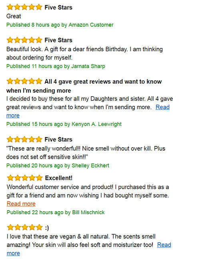Viewport: 222px width, 259px height.
Task: Click the stars above Jarnata Sharp's review
Action: (24, 40)
